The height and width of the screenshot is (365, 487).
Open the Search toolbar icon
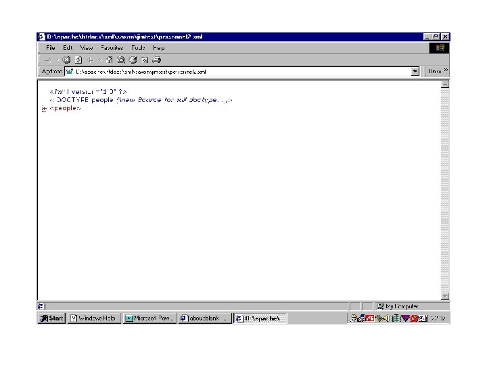coord(121,59)
